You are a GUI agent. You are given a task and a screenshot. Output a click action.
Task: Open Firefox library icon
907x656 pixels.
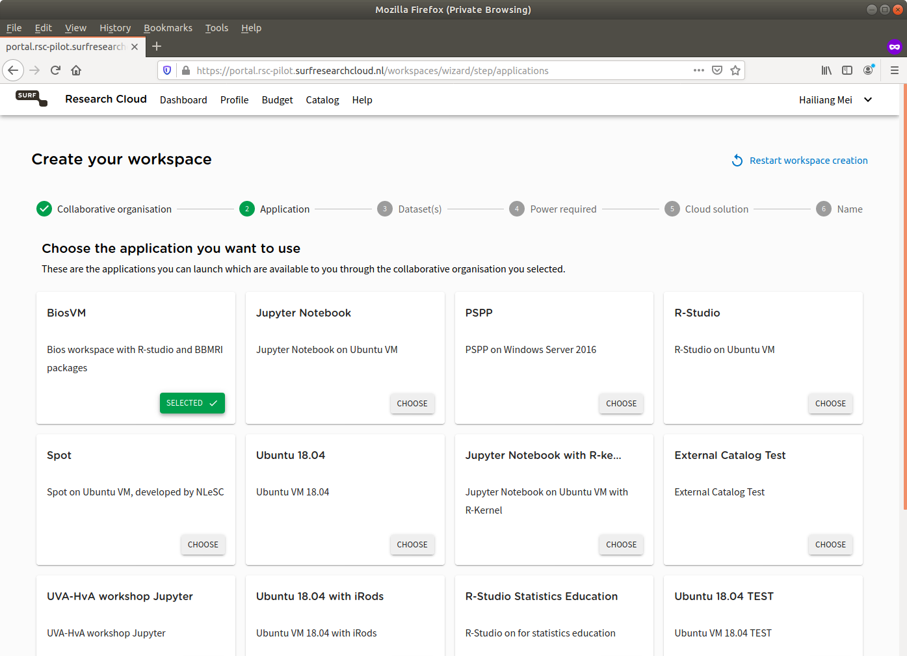(826, 70)
